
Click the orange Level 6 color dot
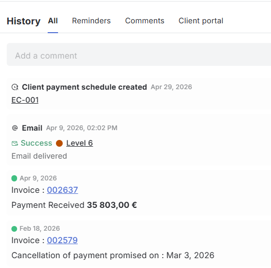click(59, 144)
